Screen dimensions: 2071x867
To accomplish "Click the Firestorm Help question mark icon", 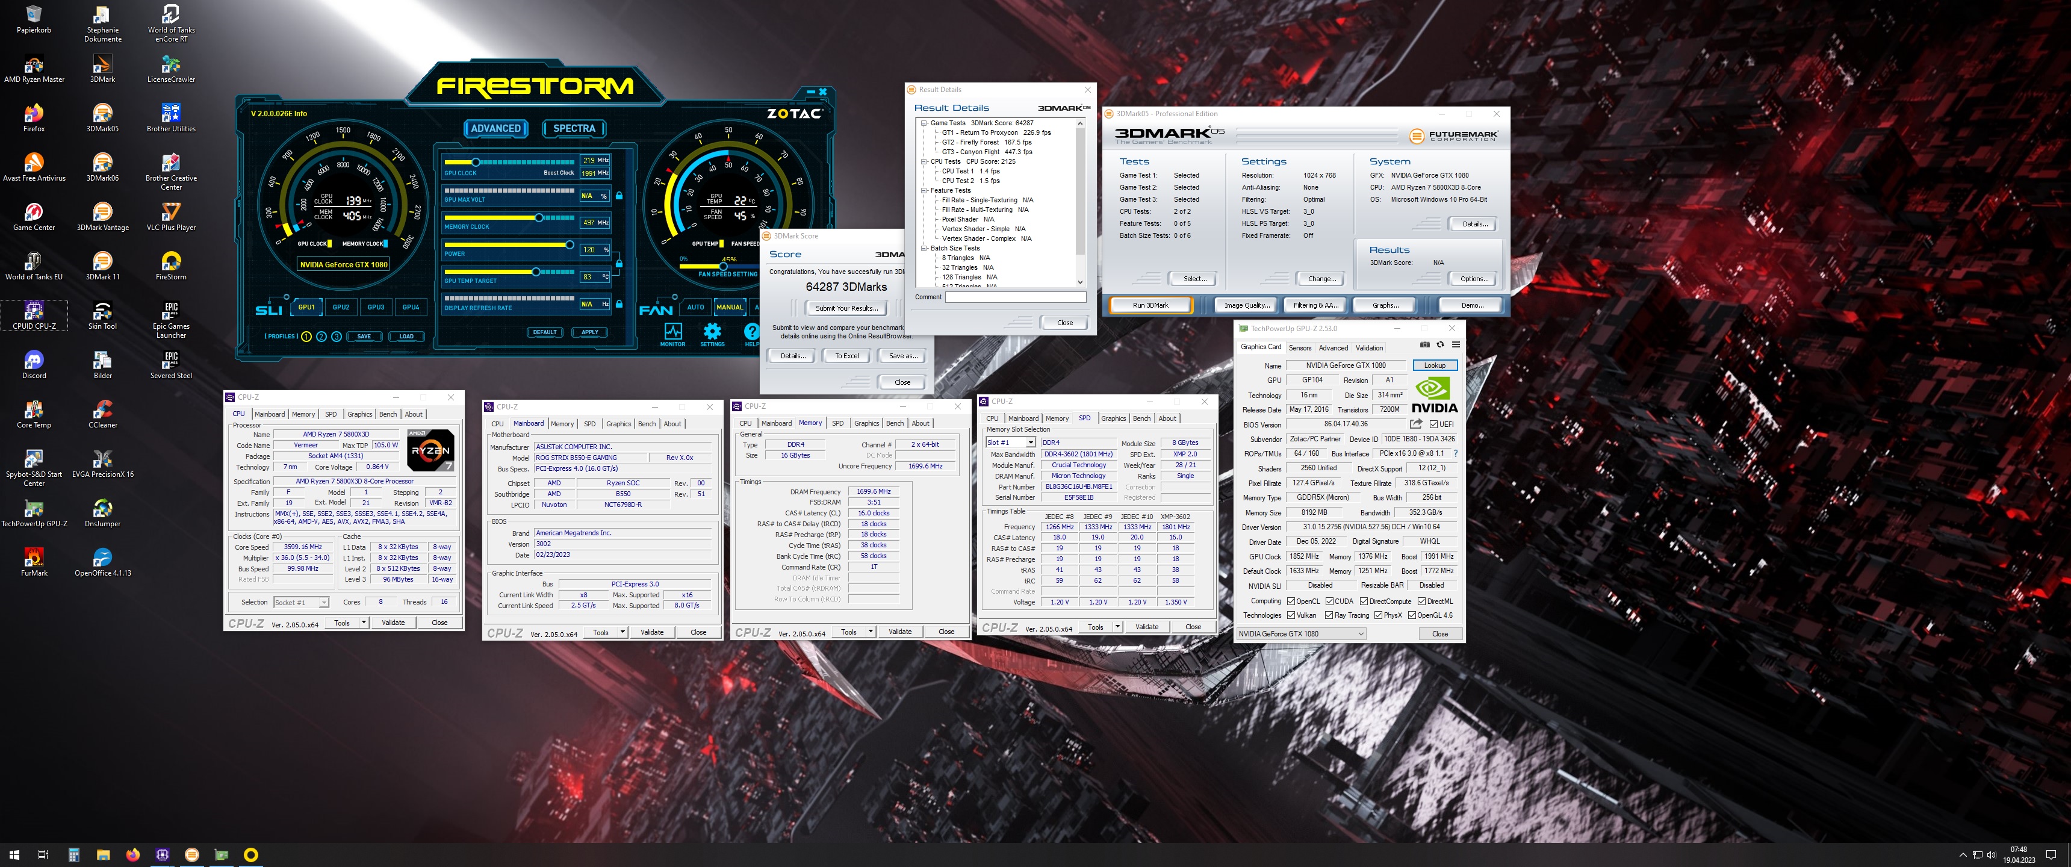I will [751, 331].
